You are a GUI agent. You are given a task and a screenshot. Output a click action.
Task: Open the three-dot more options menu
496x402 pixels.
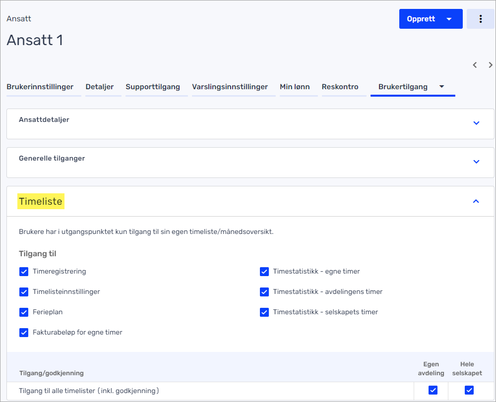[480, 19]
